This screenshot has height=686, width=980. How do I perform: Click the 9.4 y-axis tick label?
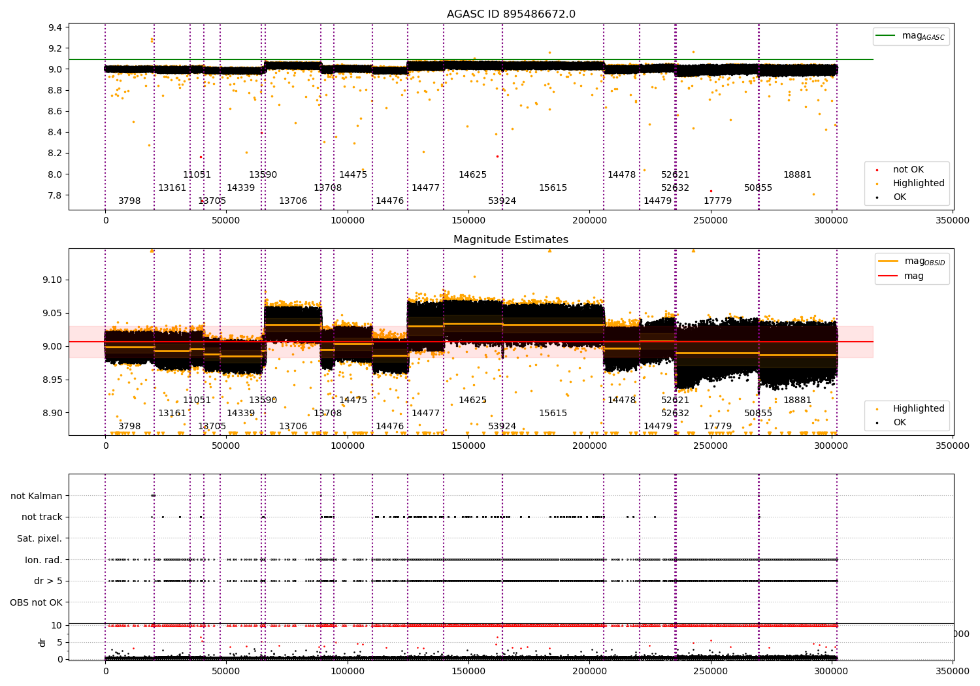[56, 27]
